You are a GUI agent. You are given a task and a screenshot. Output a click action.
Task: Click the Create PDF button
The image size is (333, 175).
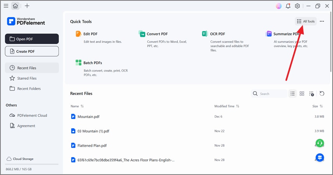pyautogui.click(x=32, y=51)
